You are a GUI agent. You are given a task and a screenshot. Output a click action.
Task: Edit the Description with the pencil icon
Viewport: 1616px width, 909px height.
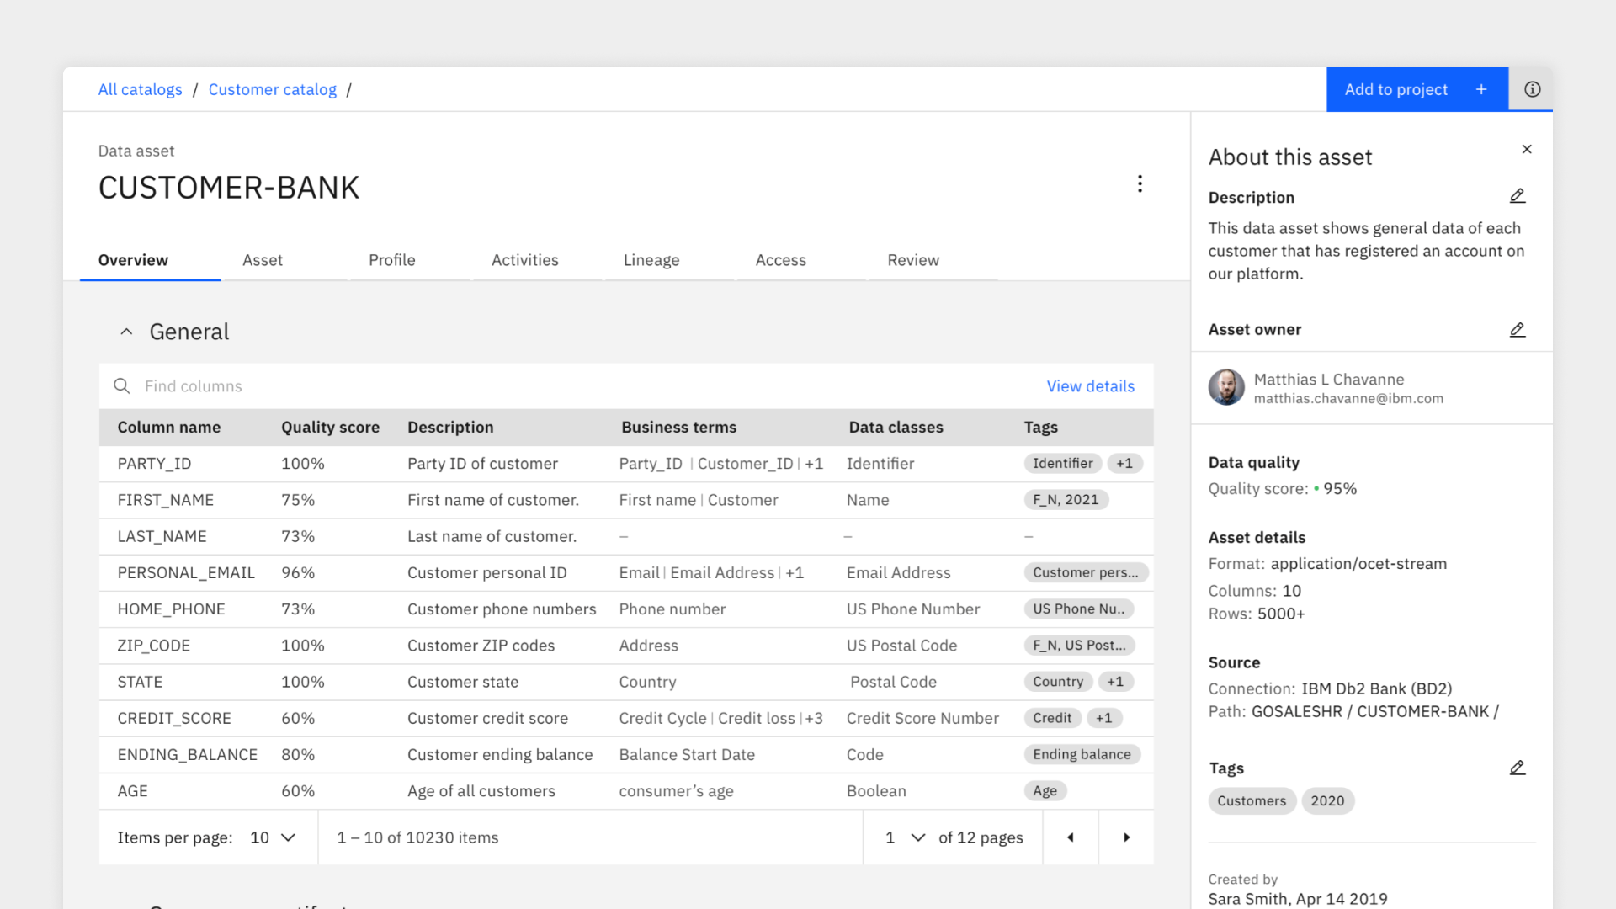1517,196
